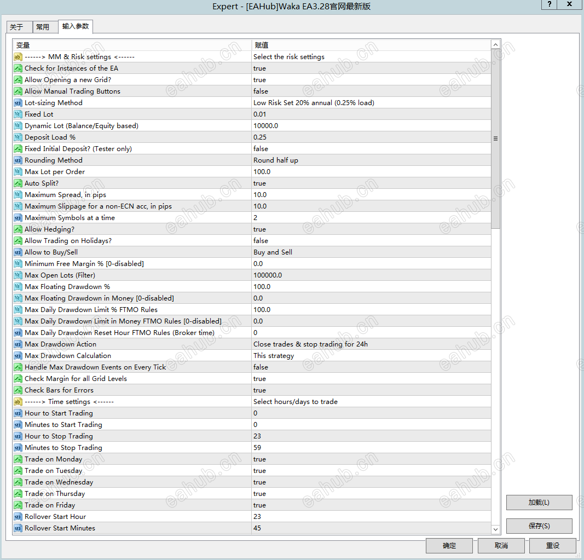
Task: Click the scrollbar down arrow in parameter list
Action: click(x=495, y=529)
